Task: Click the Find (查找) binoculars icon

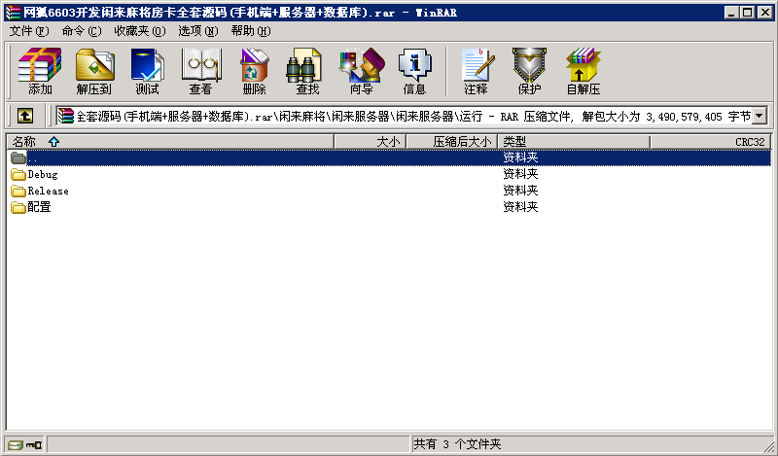Action: pyautogui.click(x=307, y=71)
